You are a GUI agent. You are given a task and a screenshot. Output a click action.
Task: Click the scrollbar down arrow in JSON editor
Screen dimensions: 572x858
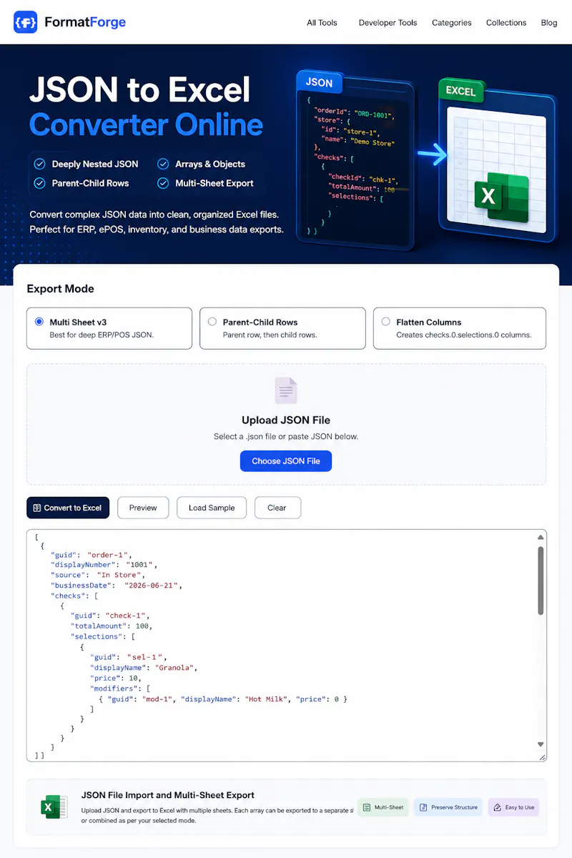click(x=541, y=744)
